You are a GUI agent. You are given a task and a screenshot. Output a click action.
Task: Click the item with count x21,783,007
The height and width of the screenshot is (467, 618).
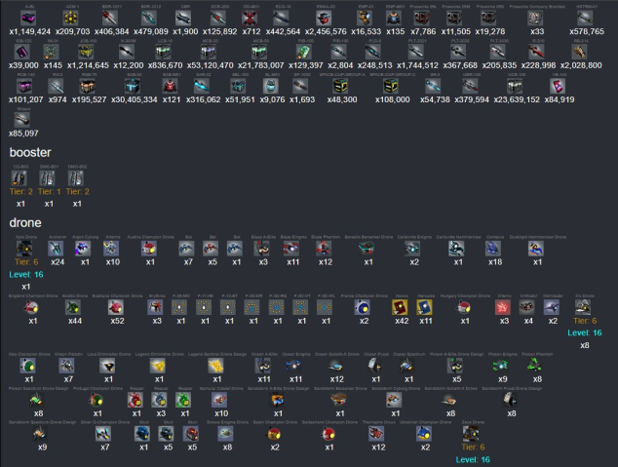[261, 52]
